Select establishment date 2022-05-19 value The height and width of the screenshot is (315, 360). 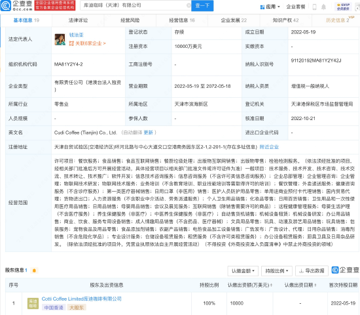pyautogui.click(x=303, y=32)
